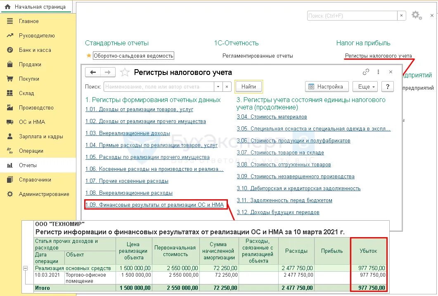Open 1.08 Внереализационные расходы register
This screenshot has height=296, width=438.
129,193
